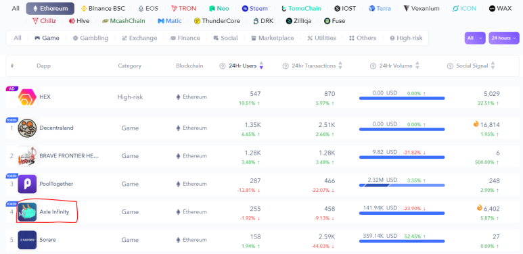Select the McashChain blockchain filter
Viewport: 523px width, 254px height.
pos(123,21)
